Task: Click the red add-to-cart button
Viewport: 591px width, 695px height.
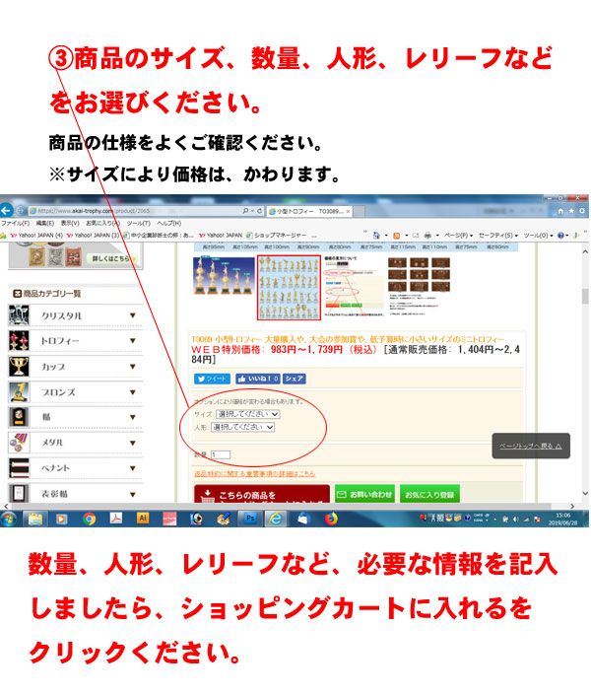Action: [x=261, y=495]
